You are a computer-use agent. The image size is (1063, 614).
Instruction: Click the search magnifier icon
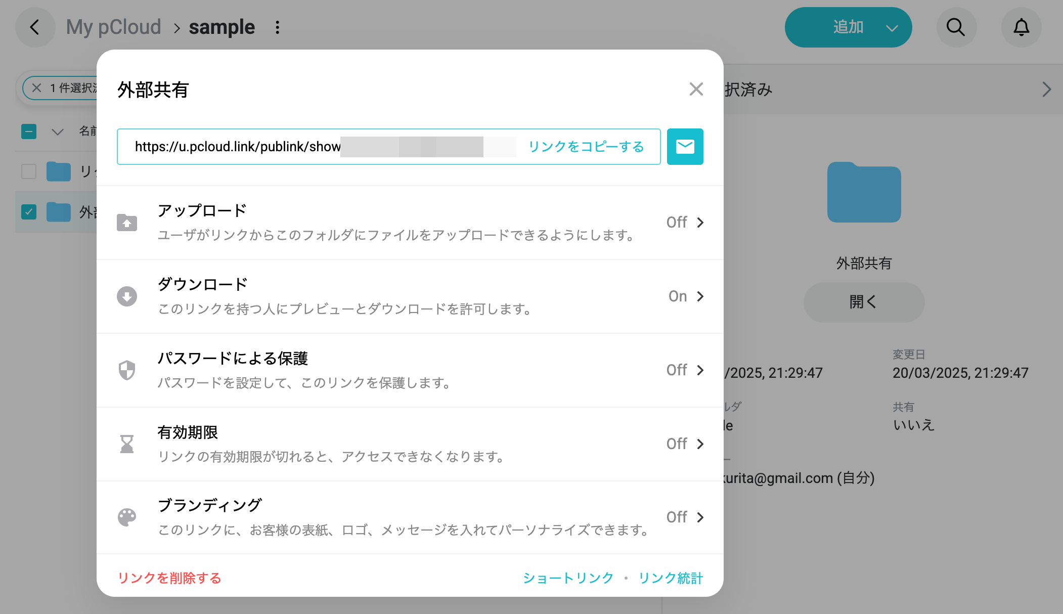point(956,27)
